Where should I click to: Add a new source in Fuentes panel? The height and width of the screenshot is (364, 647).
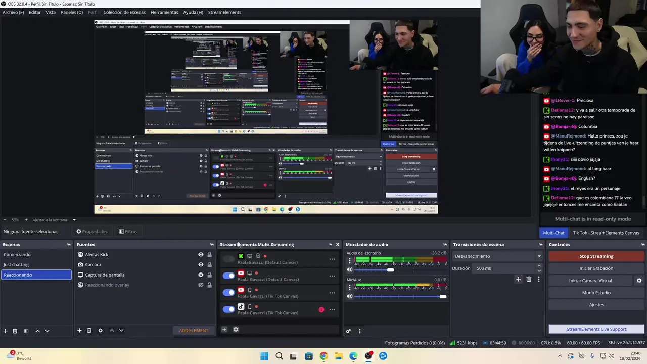coord(79,330)
